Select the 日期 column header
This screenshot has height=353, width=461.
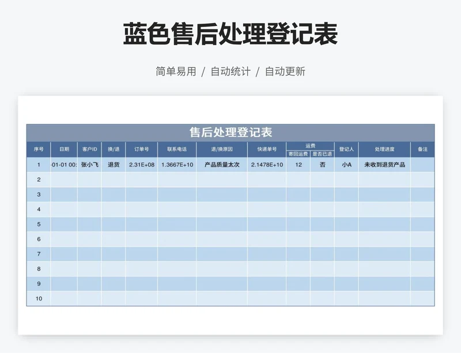(64, 149)
